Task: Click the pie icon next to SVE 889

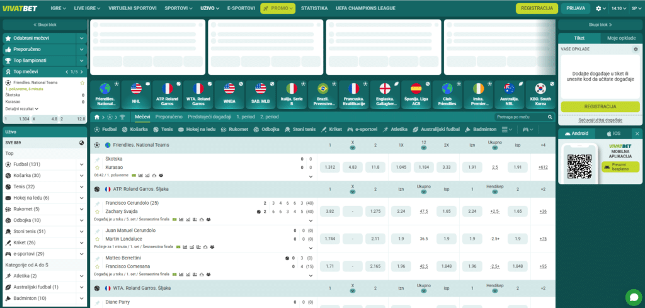Action: tap(81, 143)
